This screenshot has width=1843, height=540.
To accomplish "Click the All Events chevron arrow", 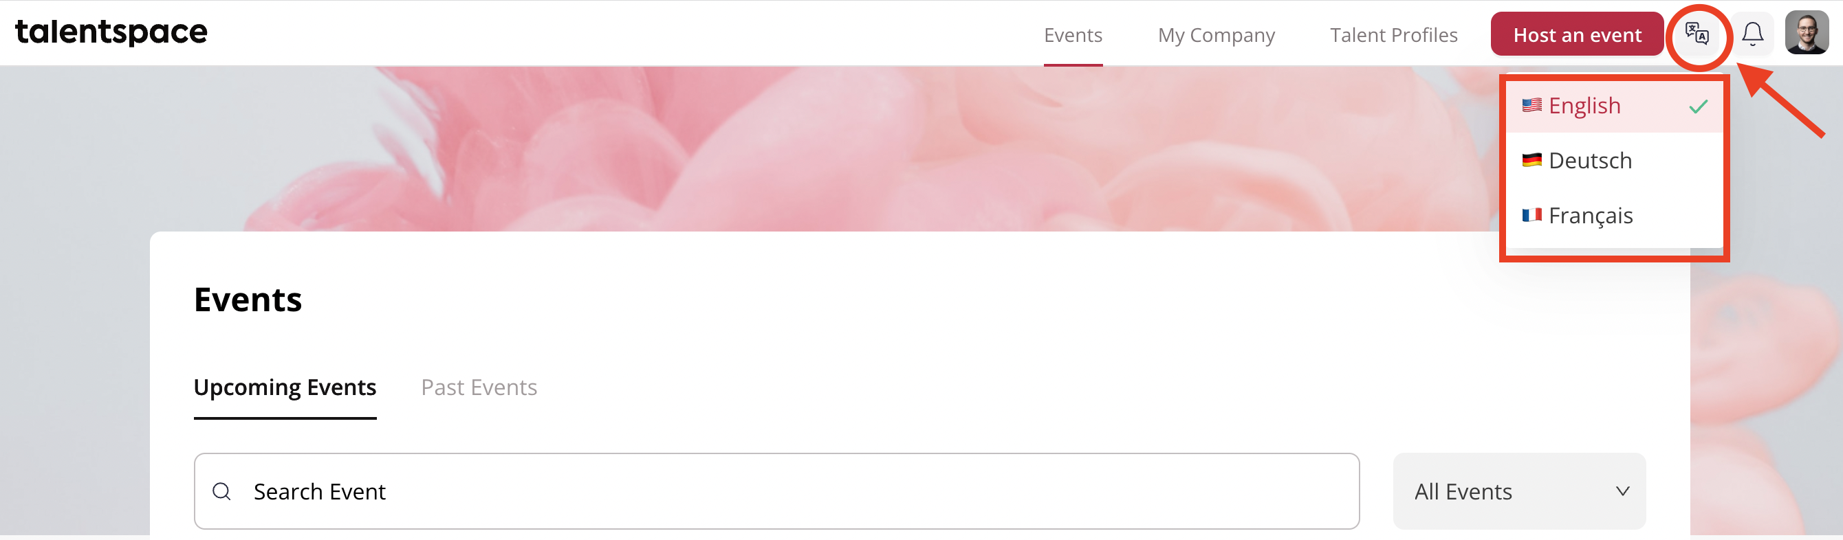I will tap(1623, 491).
